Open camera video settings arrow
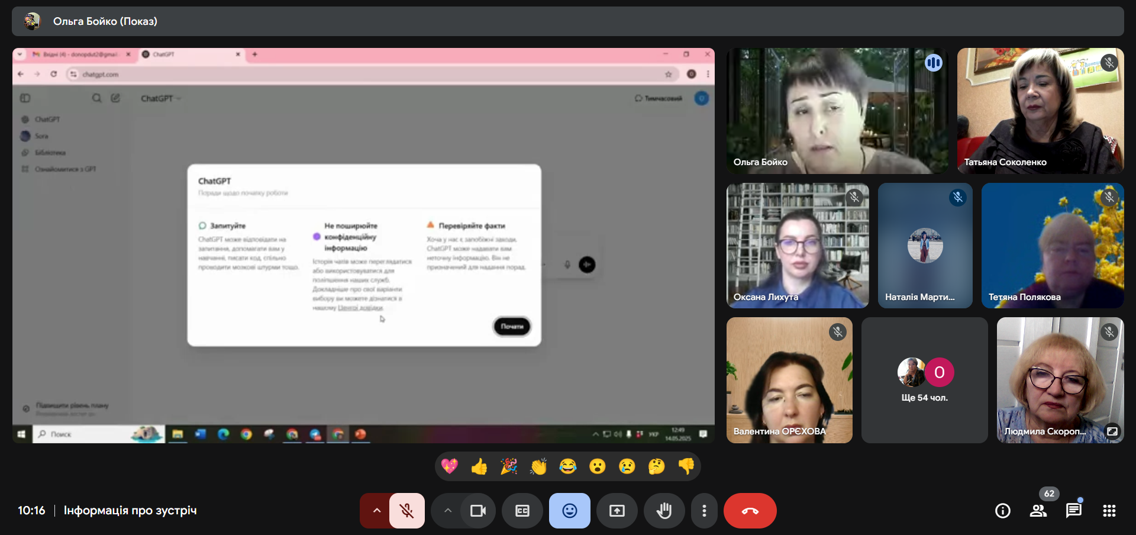The image size is (1136, 535). (447, 511)
